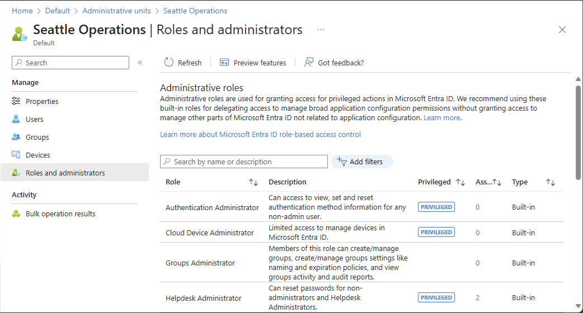Click the Add filters button
The width and height of the screenshot is (583, 313).
point(362,162)
